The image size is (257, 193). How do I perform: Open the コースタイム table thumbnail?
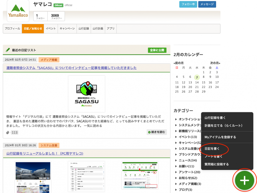86,176
